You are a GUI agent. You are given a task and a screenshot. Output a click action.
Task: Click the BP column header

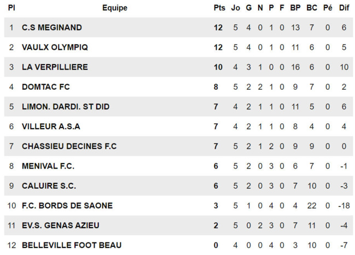[295, 8]
